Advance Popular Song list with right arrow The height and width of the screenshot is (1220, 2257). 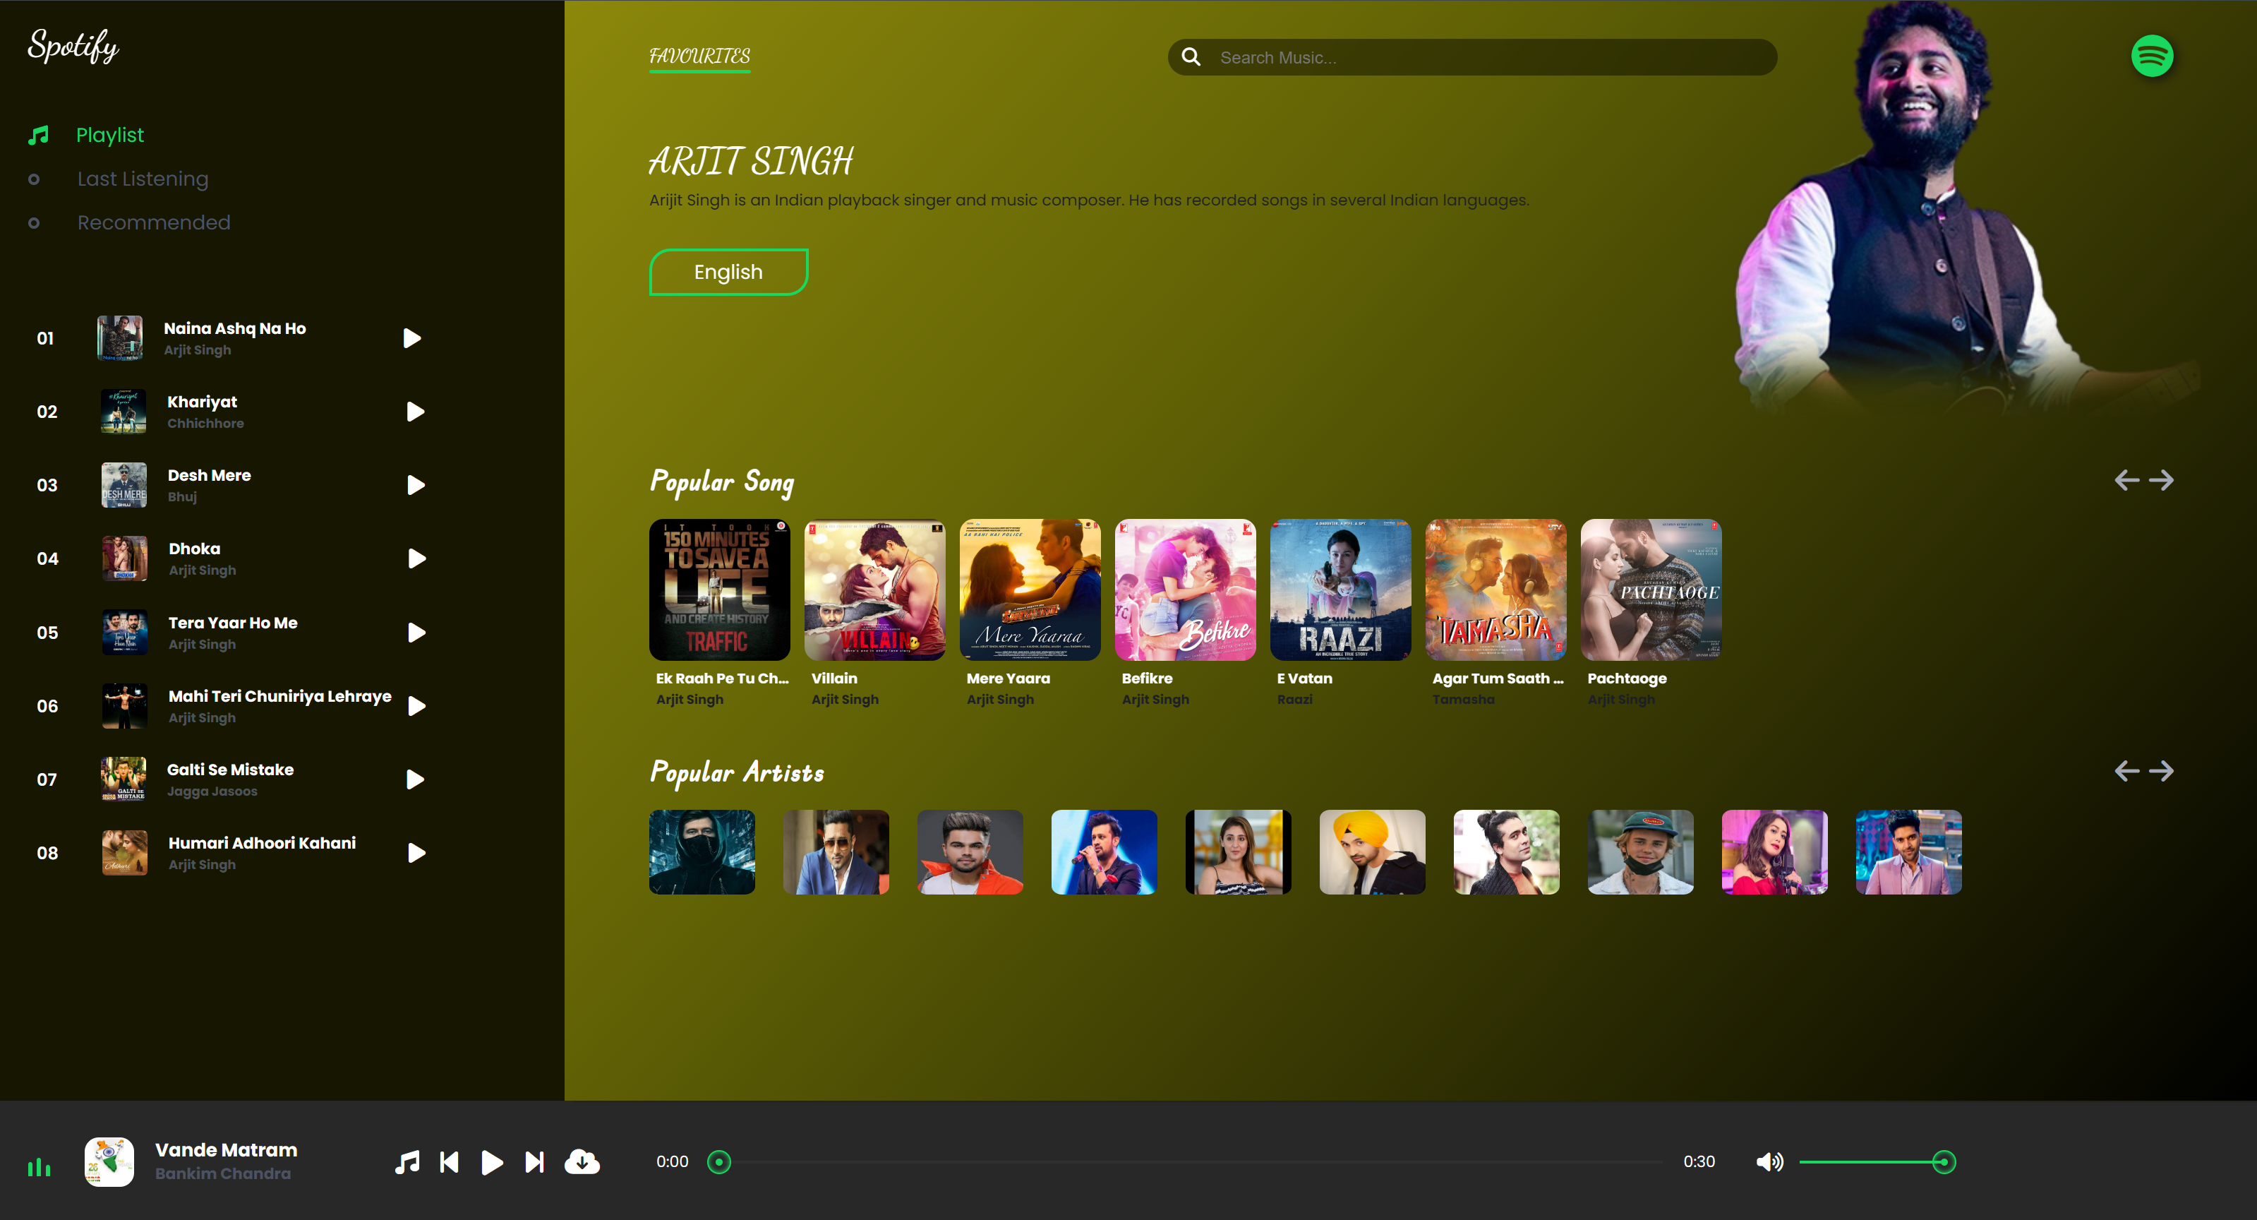(x=2162, y=480)
